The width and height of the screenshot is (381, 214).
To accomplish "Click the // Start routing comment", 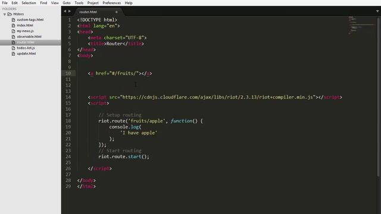I will point(120,150).
